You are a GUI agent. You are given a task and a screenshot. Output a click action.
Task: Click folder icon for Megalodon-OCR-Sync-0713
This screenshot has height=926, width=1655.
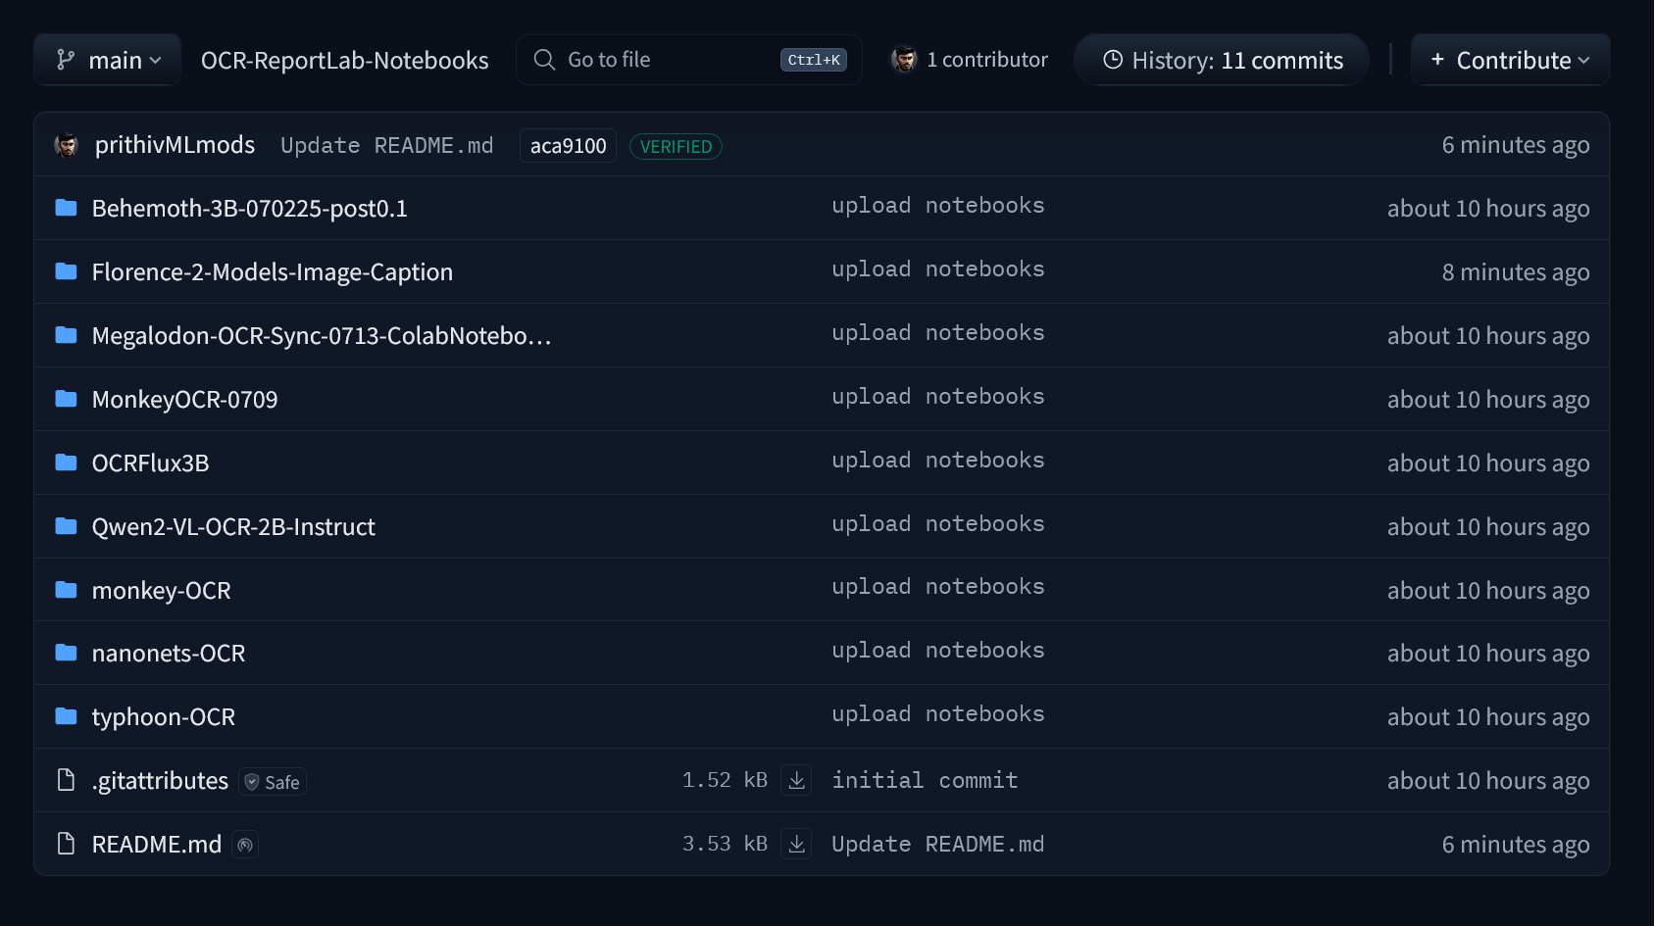point(66,335)
